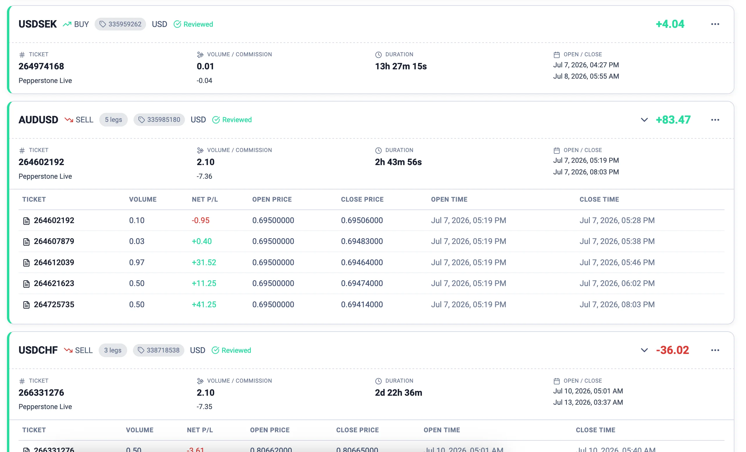
Task: Select leg row ticket 264612039
Action: pos(54,262)
